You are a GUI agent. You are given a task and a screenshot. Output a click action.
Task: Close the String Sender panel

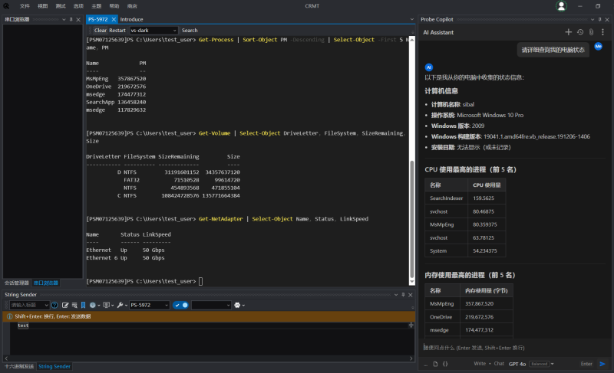(411, 295)
